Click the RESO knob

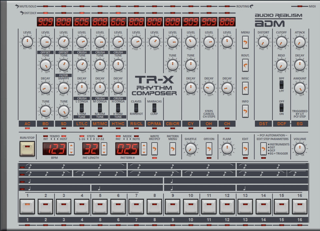[281, 65]
